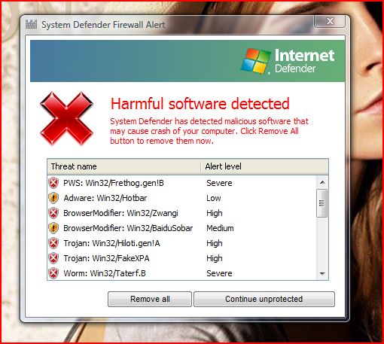The image size is (384, 344).
Task: Click the large red X warning icon
Action: coord(66,118)
